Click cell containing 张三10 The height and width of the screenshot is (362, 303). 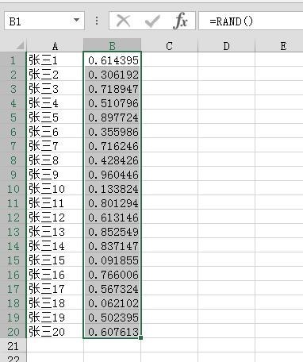click(55, 189)
